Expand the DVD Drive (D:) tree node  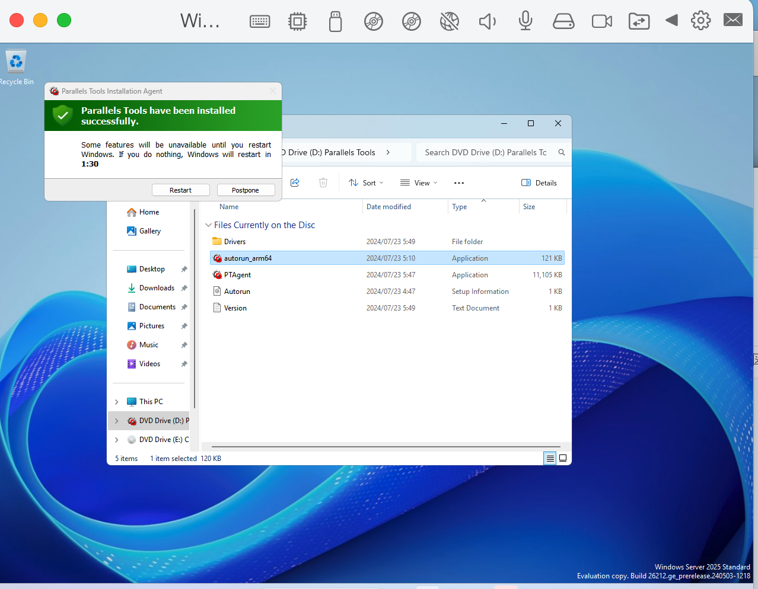pyautogui.click(x=117, y=421)
